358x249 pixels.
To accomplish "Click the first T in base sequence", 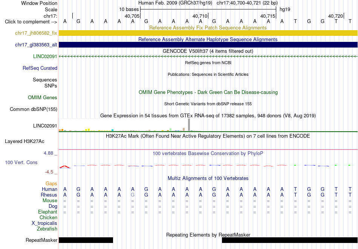I will (295, 22).
